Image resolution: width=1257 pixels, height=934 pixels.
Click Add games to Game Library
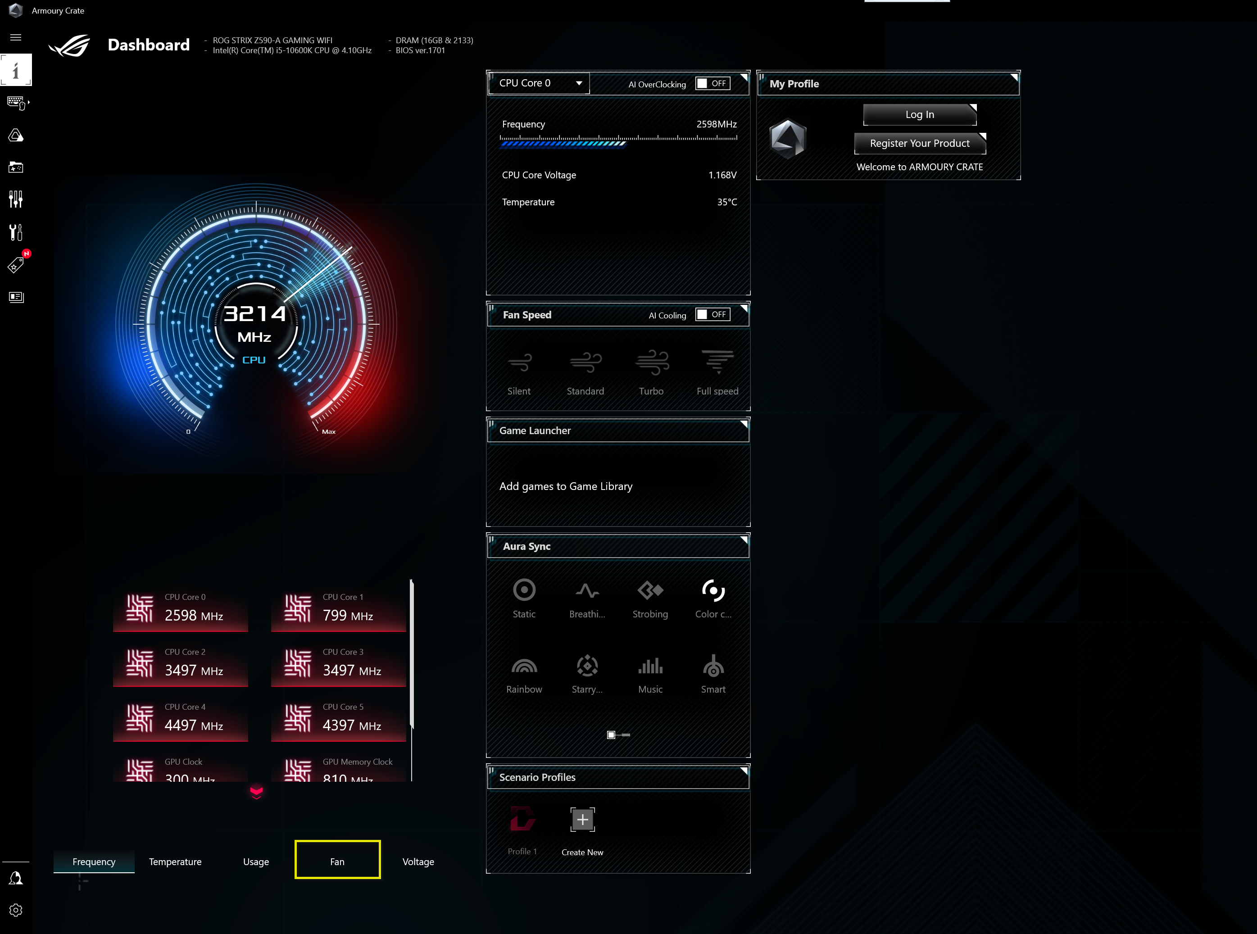(x=566, y=486)
